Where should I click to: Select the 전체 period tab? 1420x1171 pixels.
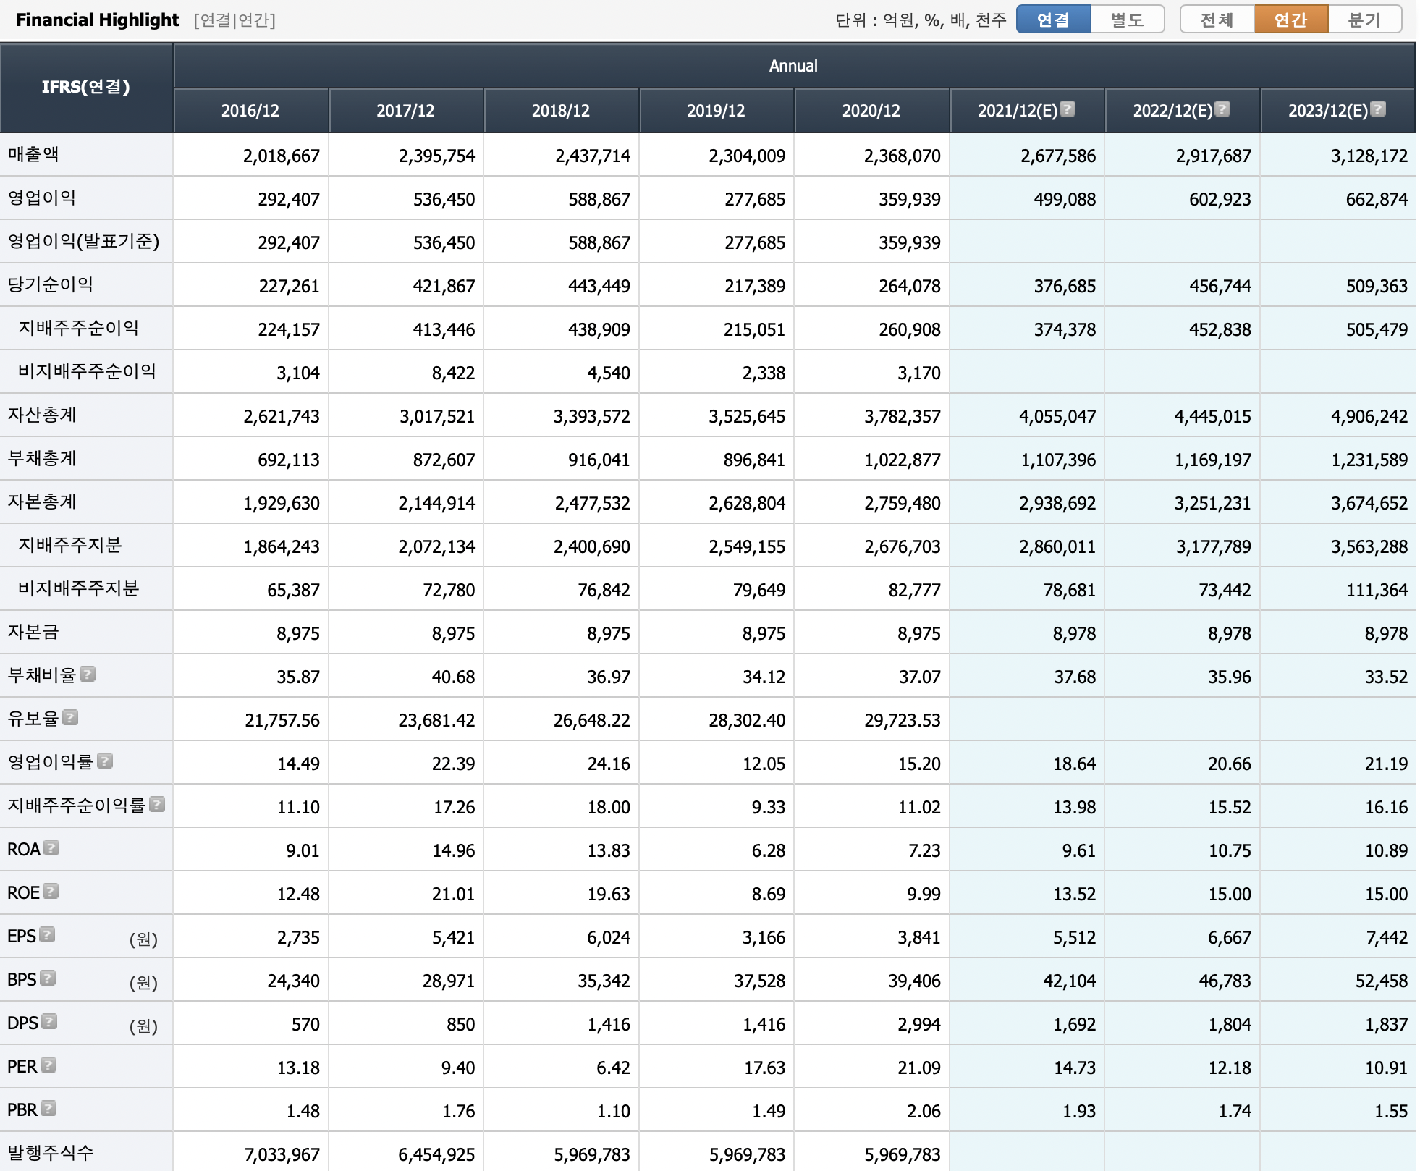pos(1217,20)
